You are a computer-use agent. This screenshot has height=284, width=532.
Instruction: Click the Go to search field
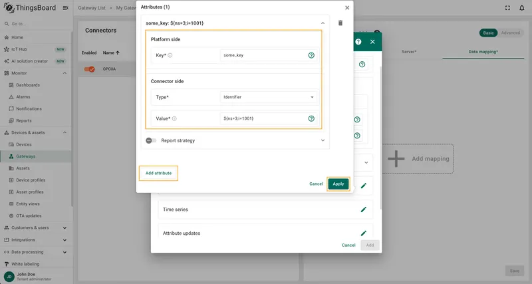[x=36, y=24]
